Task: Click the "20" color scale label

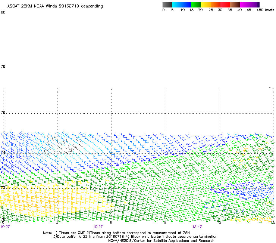Action: (200, 10)
